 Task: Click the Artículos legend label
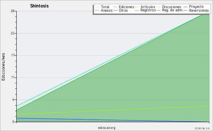coord(148,7)
